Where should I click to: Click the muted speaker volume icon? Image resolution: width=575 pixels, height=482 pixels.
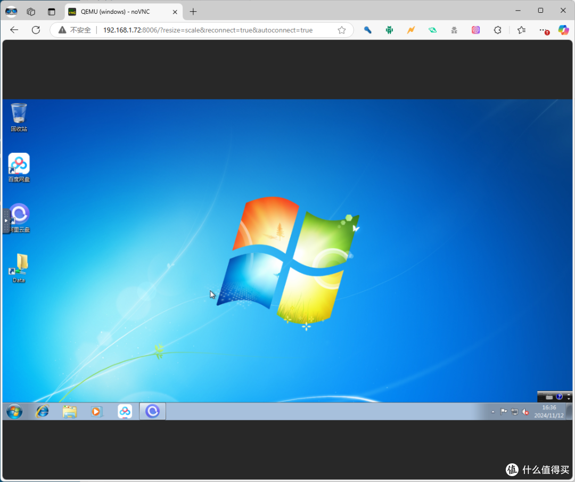(525, 412)
